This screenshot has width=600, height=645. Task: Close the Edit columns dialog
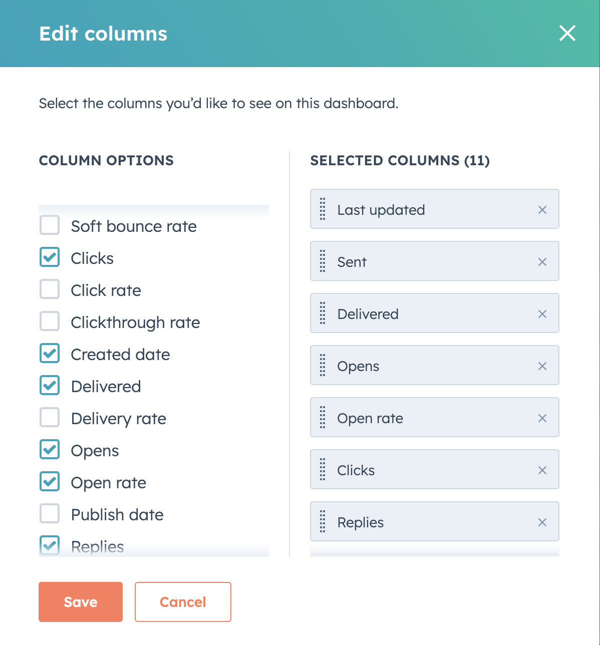pos(567,34)
